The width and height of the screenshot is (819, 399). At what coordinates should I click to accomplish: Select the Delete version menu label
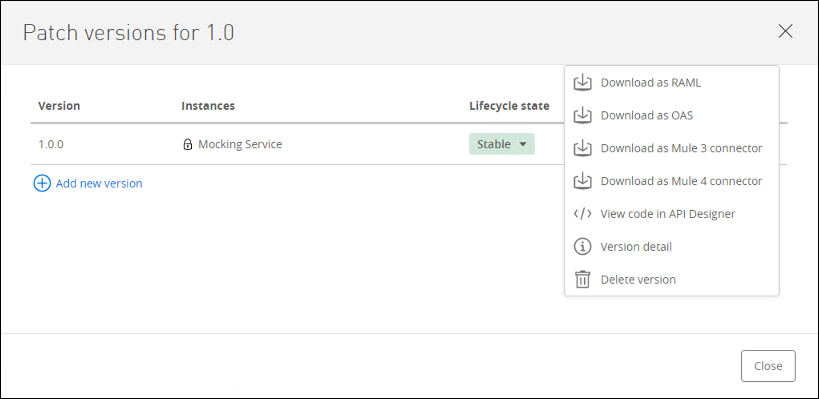tap(638, 280)
